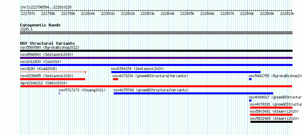Viewport: 302px width, 135px height.
Task: Select the blue nsv1011830 variant bar
Action: click(156, 65)
